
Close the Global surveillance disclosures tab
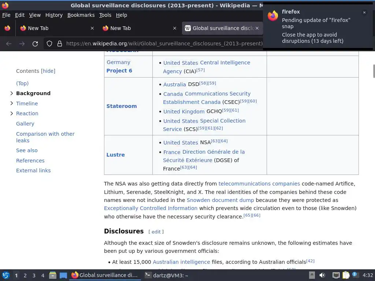257,28
